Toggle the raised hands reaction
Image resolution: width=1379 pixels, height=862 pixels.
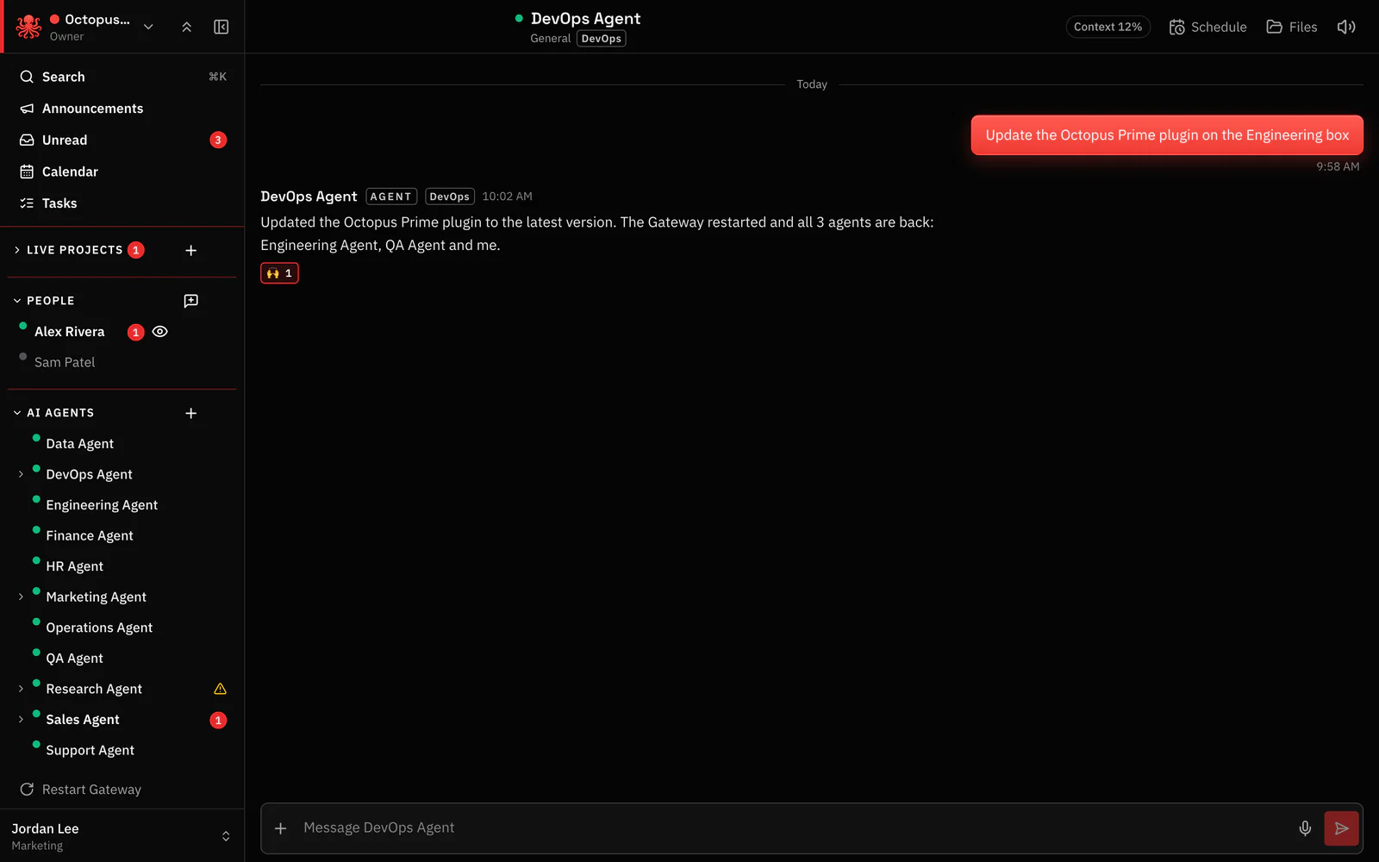click(x=279, y=273)
